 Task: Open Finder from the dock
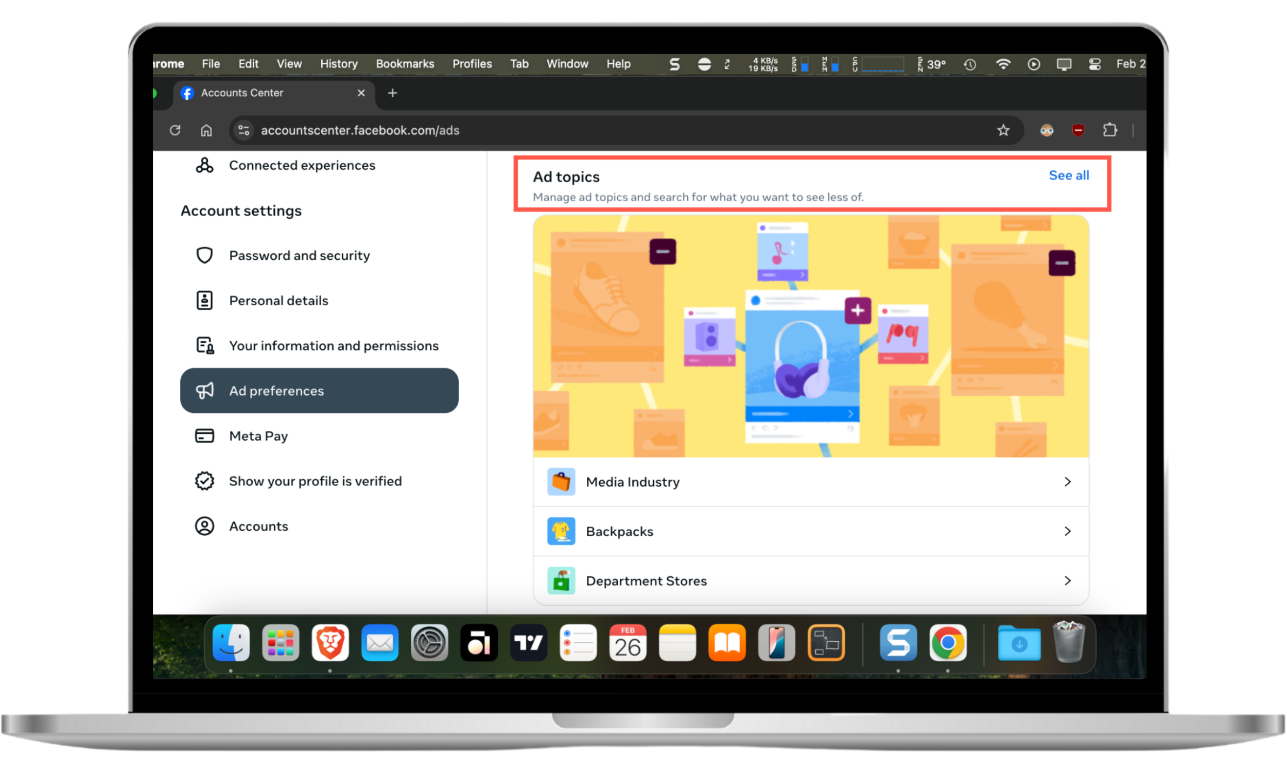click(231, 643)
